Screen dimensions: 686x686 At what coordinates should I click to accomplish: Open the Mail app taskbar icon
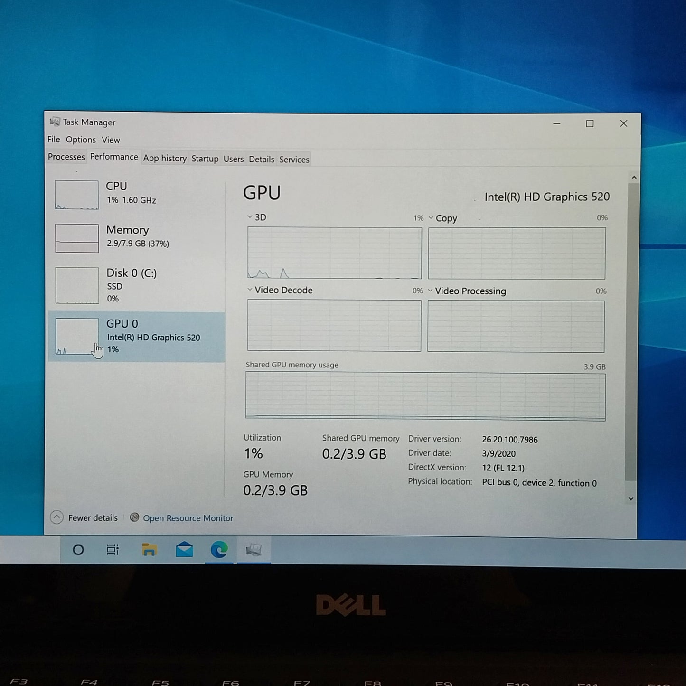tap(184, 550)
